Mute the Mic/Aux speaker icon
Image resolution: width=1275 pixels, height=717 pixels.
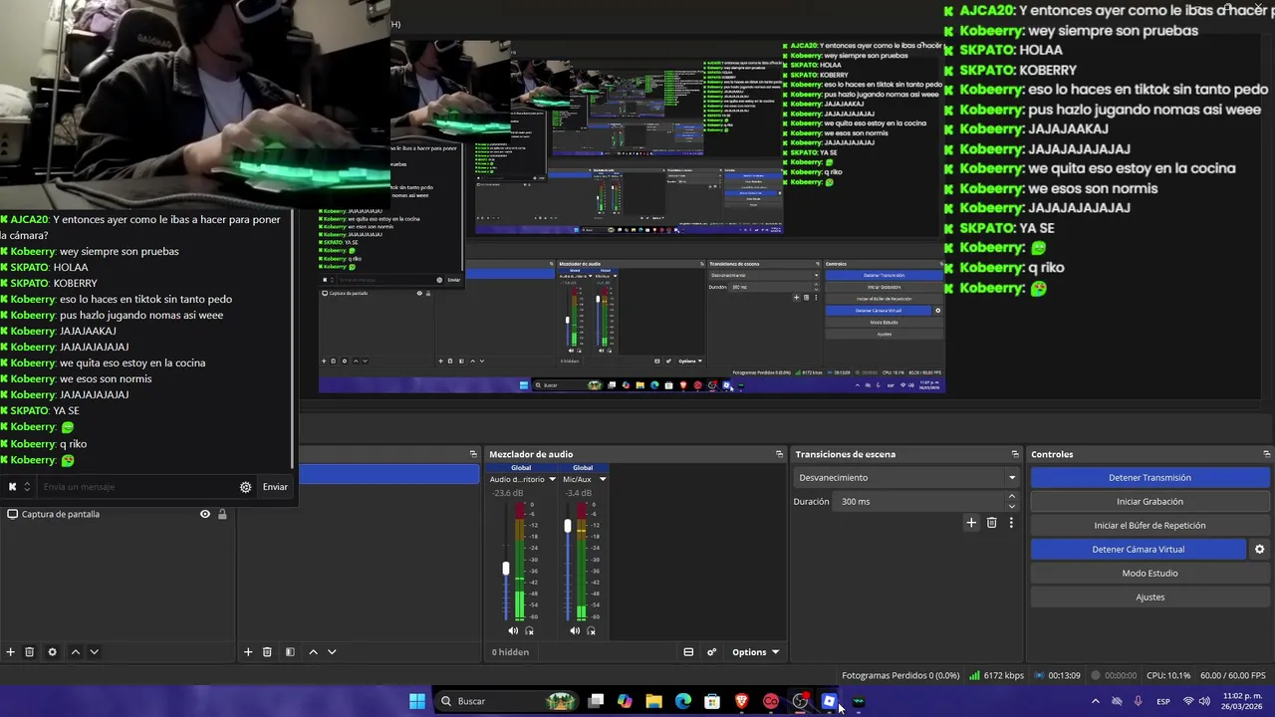pyautogui.click(x=575, y=630)
